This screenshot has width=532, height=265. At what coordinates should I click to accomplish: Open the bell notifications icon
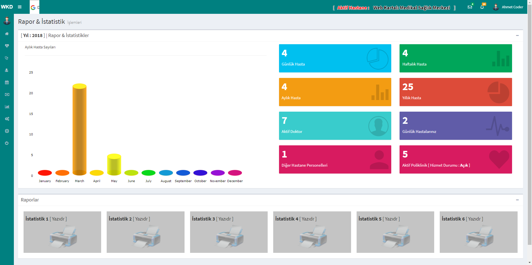tap(482, 7)
